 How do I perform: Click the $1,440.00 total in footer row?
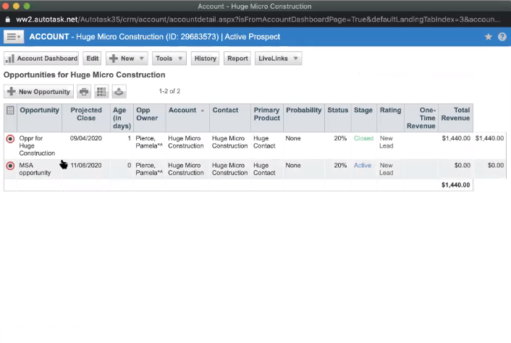coord(455,185)
